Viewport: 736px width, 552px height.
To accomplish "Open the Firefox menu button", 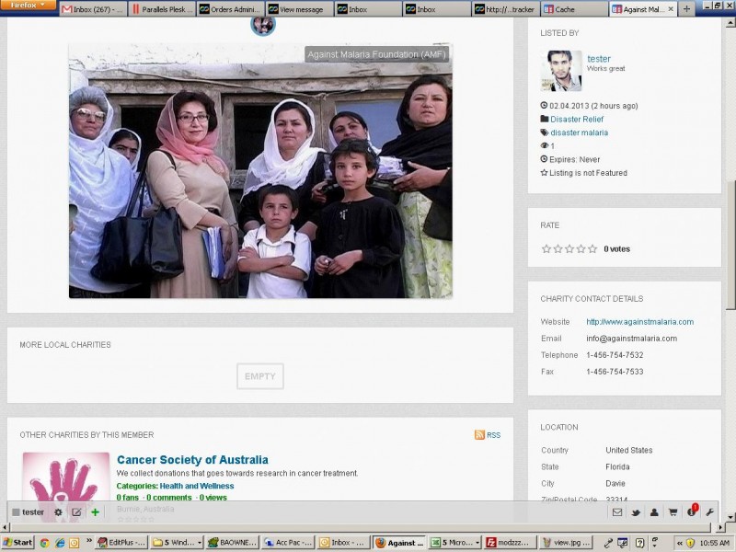I will [x=28, y=6].
